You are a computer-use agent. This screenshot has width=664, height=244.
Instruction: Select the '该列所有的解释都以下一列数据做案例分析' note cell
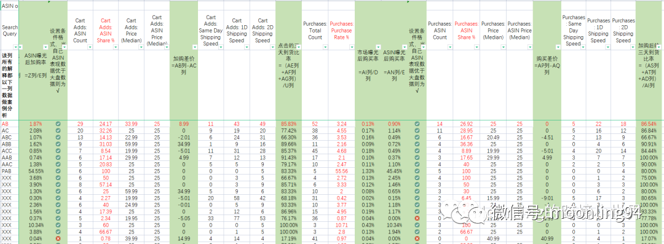point(10,85)
